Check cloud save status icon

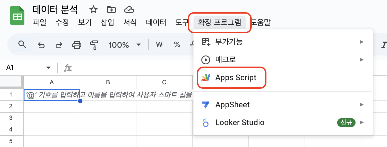pyautogui.click(x=129, y=10)
